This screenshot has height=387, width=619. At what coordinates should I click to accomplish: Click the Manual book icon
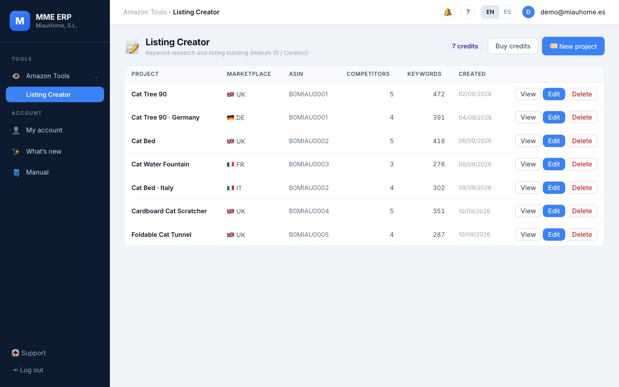(16, 173)
